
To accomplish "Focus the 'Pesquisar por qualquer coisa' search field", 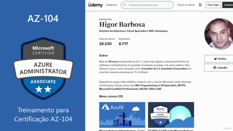I will 147,5.
